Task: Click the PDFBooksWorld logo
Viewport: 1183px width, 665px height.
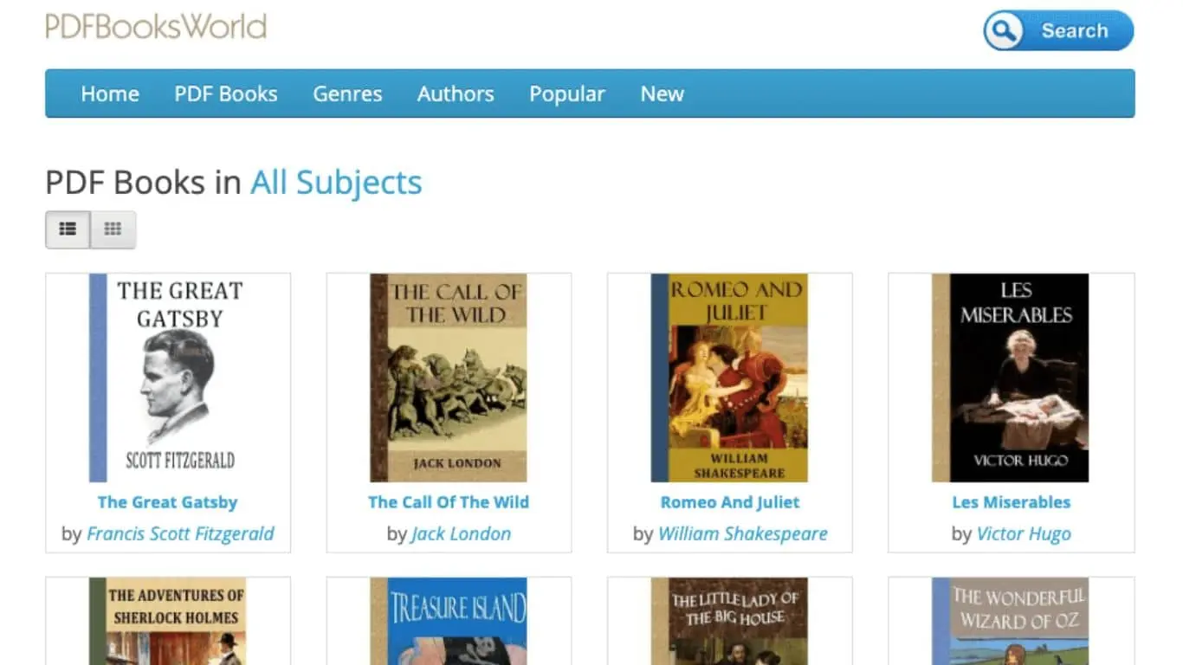Action: [156, 27]
